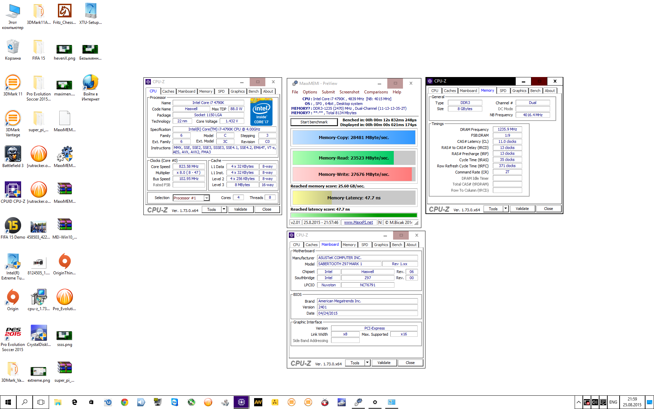Screen dimensions: 654x409
Task: Open the Recycle Bin (Корзина) icon
Action: click(13, 50)
